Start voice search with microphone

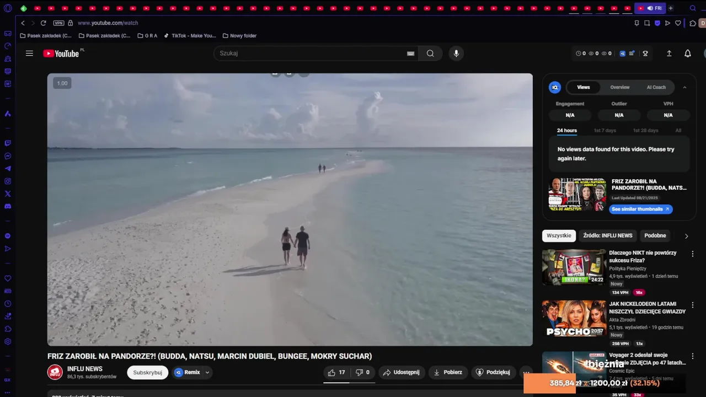point(456,53)
